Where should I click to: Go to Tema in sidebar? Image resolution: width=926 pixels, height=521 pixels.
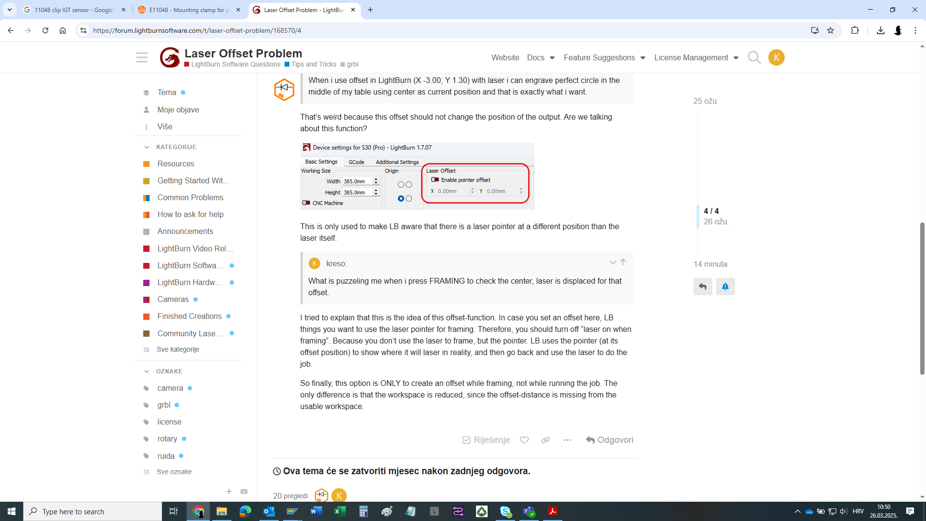166,93
